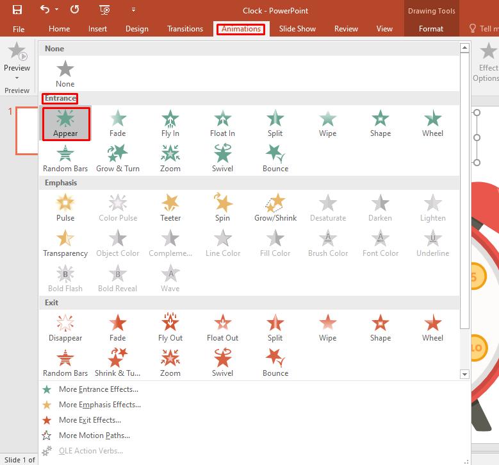
Task: Choose the Disappear exit effect
Action: click(65, 328)
